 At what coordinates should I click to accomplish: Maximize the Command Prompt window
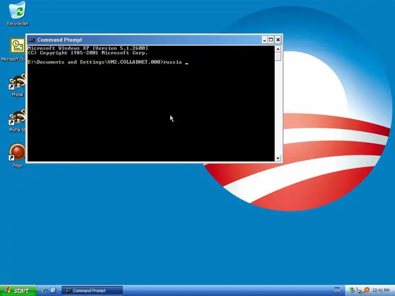[x=271, y=40]
